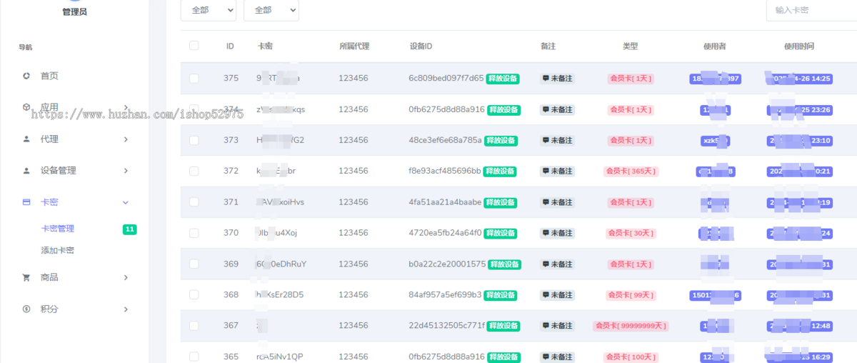Viewport: 857px width, 363px height.
Task: Check the checkbox for row ID 374
Action: click(x=194, y=109)
